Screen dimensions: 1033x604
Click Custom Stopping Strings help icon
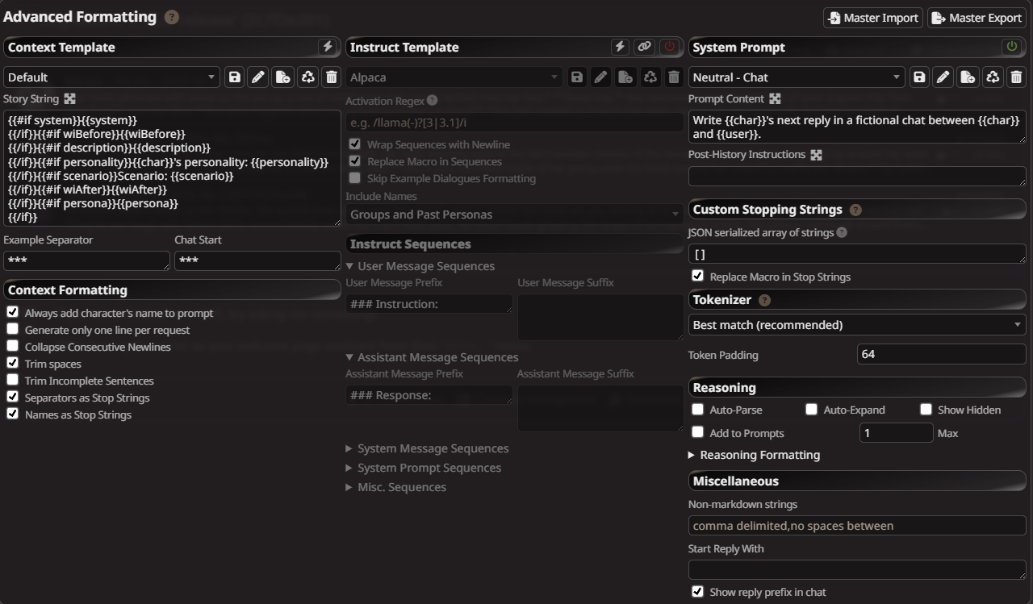855,210
